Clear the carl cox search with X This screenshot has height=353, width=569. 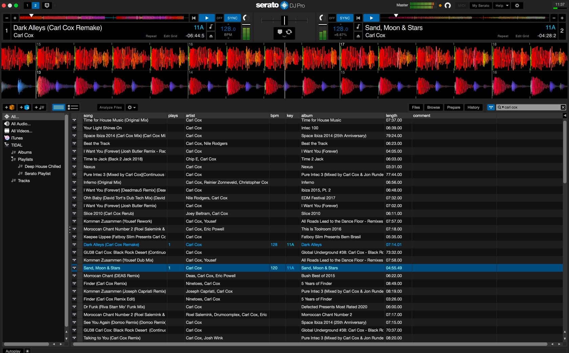pos(563,107)
